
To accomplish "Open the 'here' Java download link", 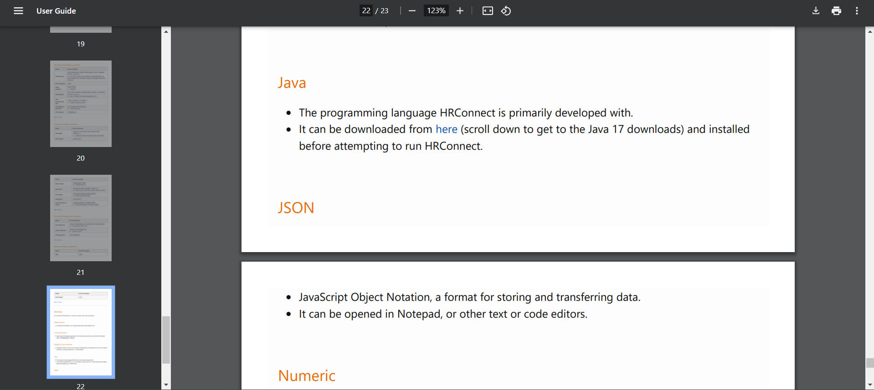I will 447,129.
